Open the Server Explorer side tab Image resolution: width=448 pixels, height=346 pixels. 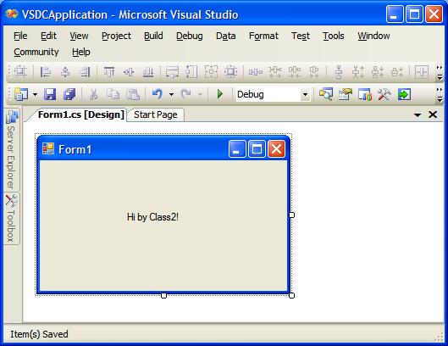click(x=11, y=149)
